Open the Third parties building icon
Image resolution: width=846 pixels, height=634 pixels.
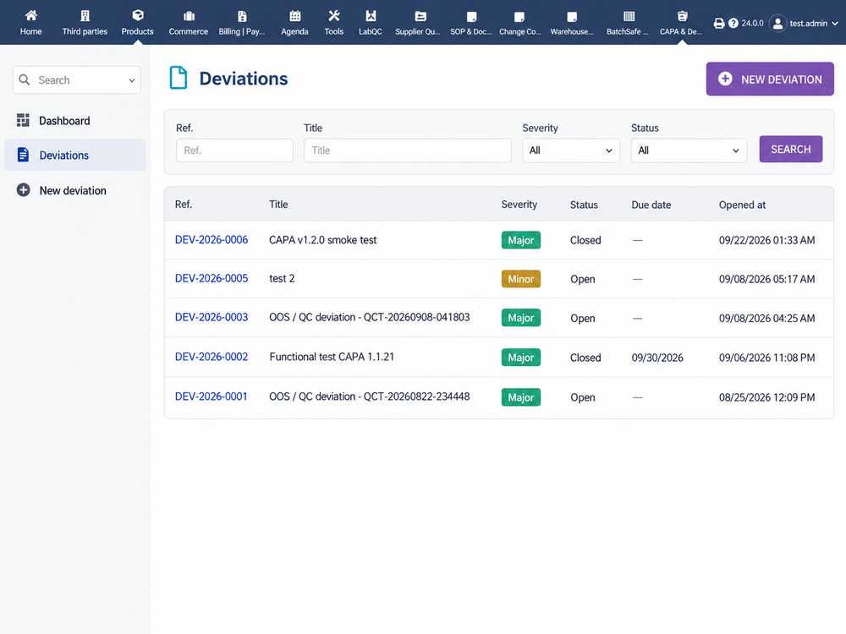point(85,15)
